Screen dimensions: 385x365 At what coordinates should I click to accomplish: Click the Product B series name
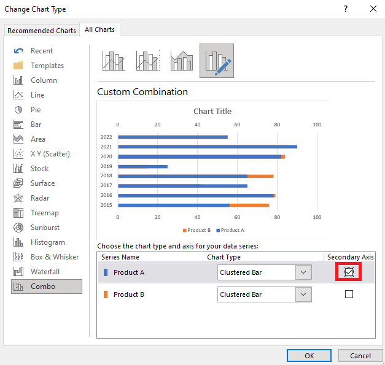click(x=129, y=294)
